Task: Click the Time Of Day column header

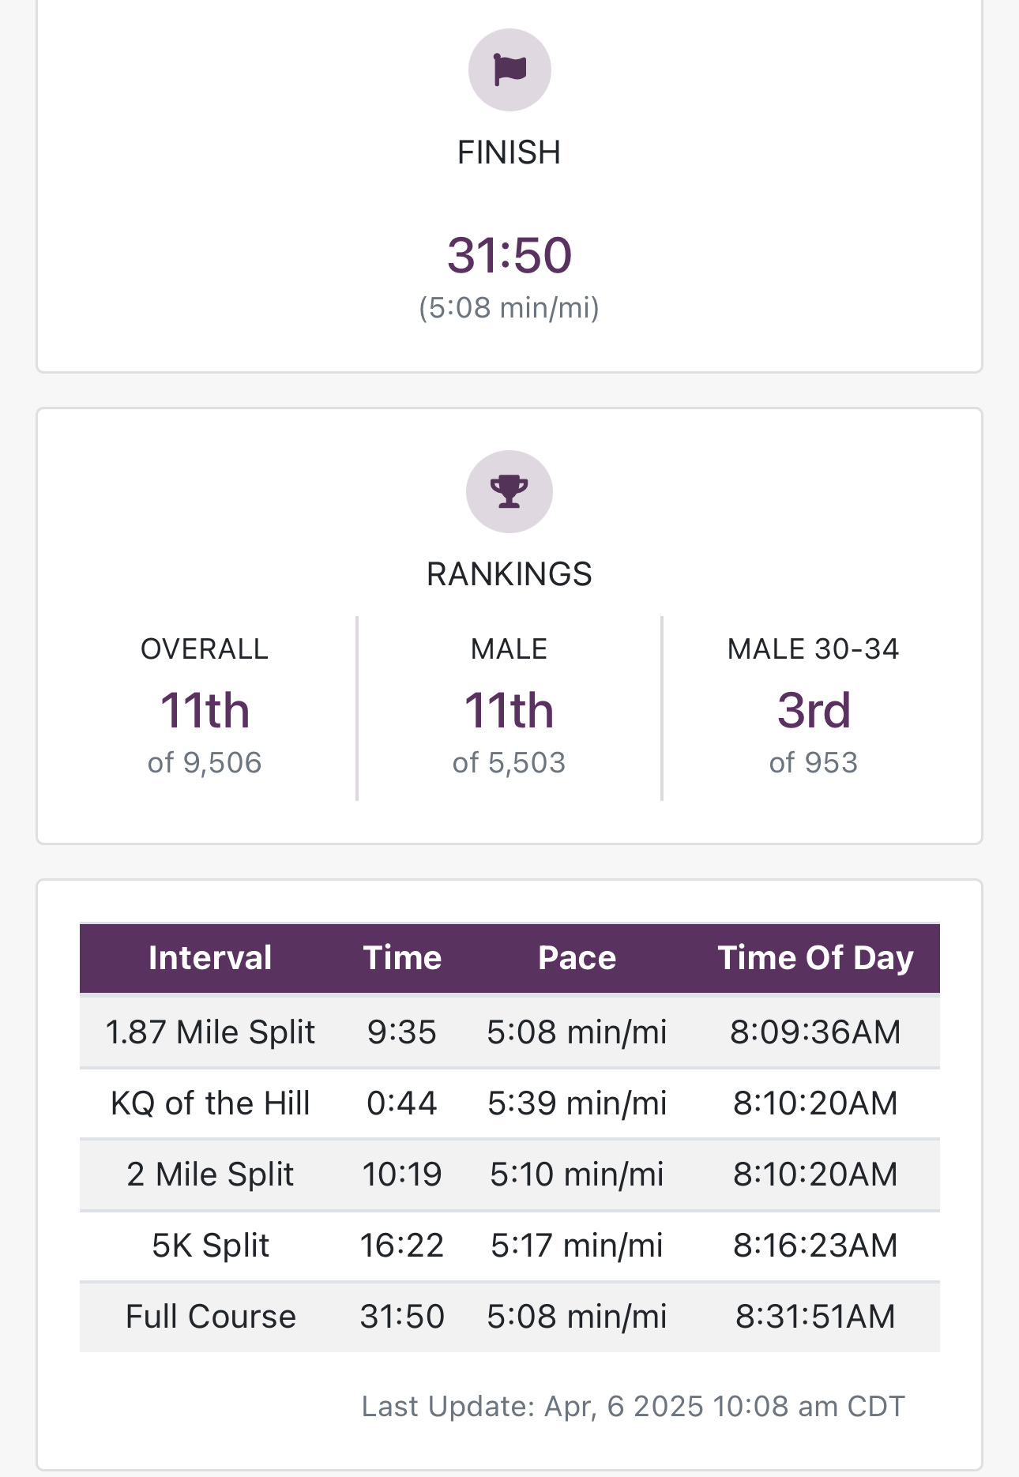Action: click(815, 958)
